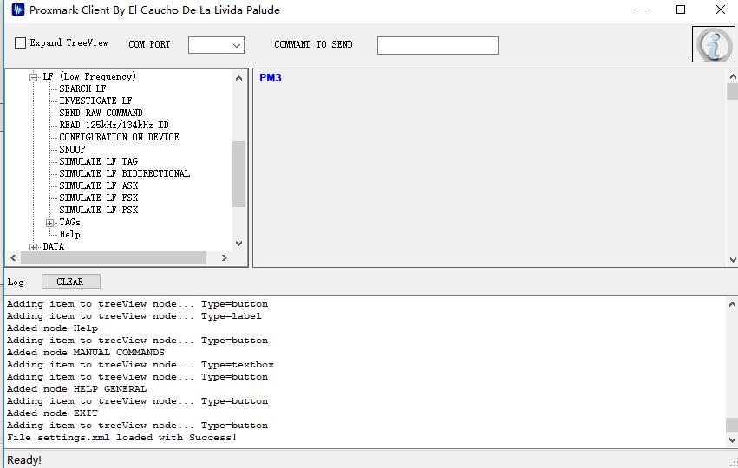Click tree view vertical scrollbar down arrow
The height and width of the screenshot is (468, 738).
click(239, 244)
